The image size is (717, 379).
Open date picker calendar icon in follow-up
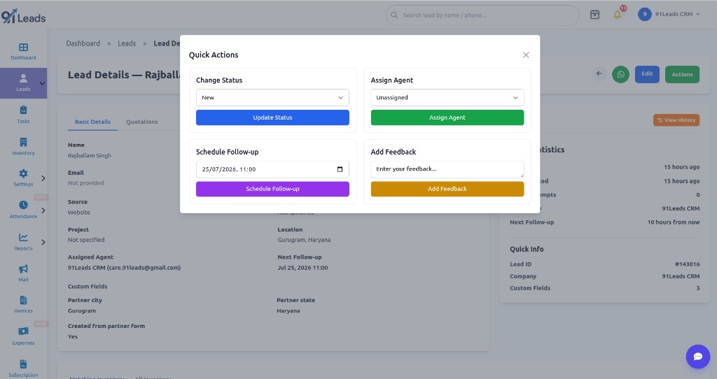pyautogui.click(x=340, y=169)
